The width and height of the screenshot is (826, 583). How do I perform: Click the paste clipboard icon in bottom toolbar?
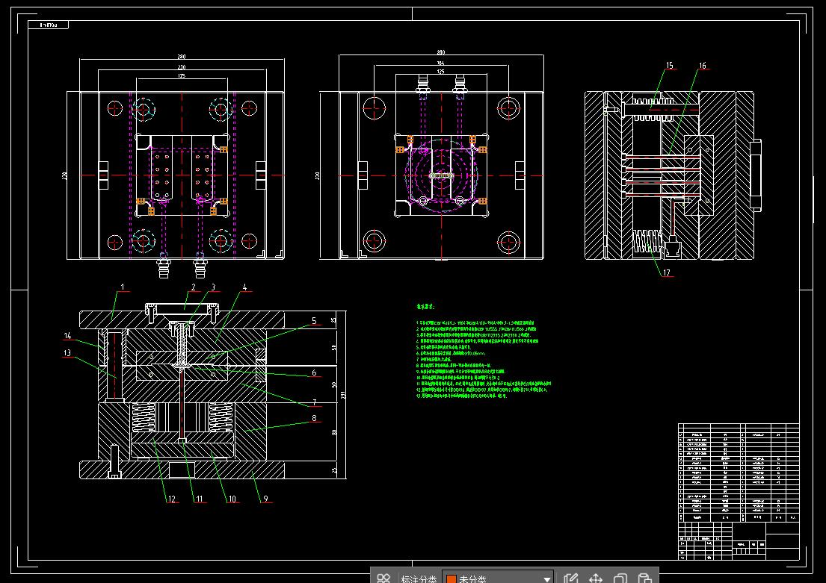tap(644, 579)
